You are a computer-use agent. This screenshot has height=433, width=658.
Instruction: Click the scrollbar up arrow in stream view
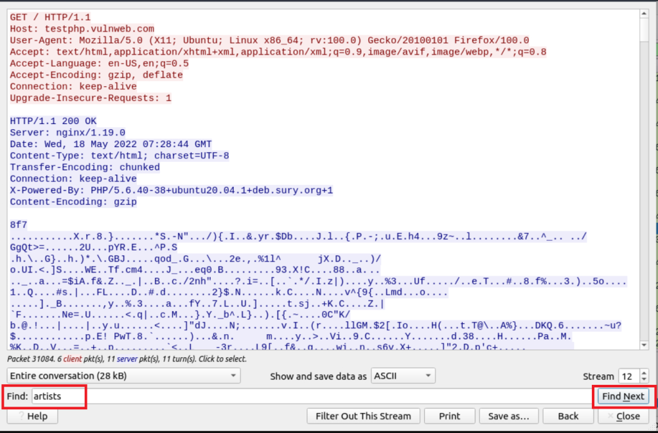pos(645,14)
